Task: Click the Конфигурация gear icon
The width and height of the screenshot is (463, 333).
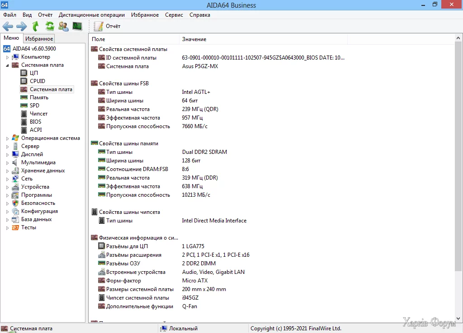Action: point(15,211)
